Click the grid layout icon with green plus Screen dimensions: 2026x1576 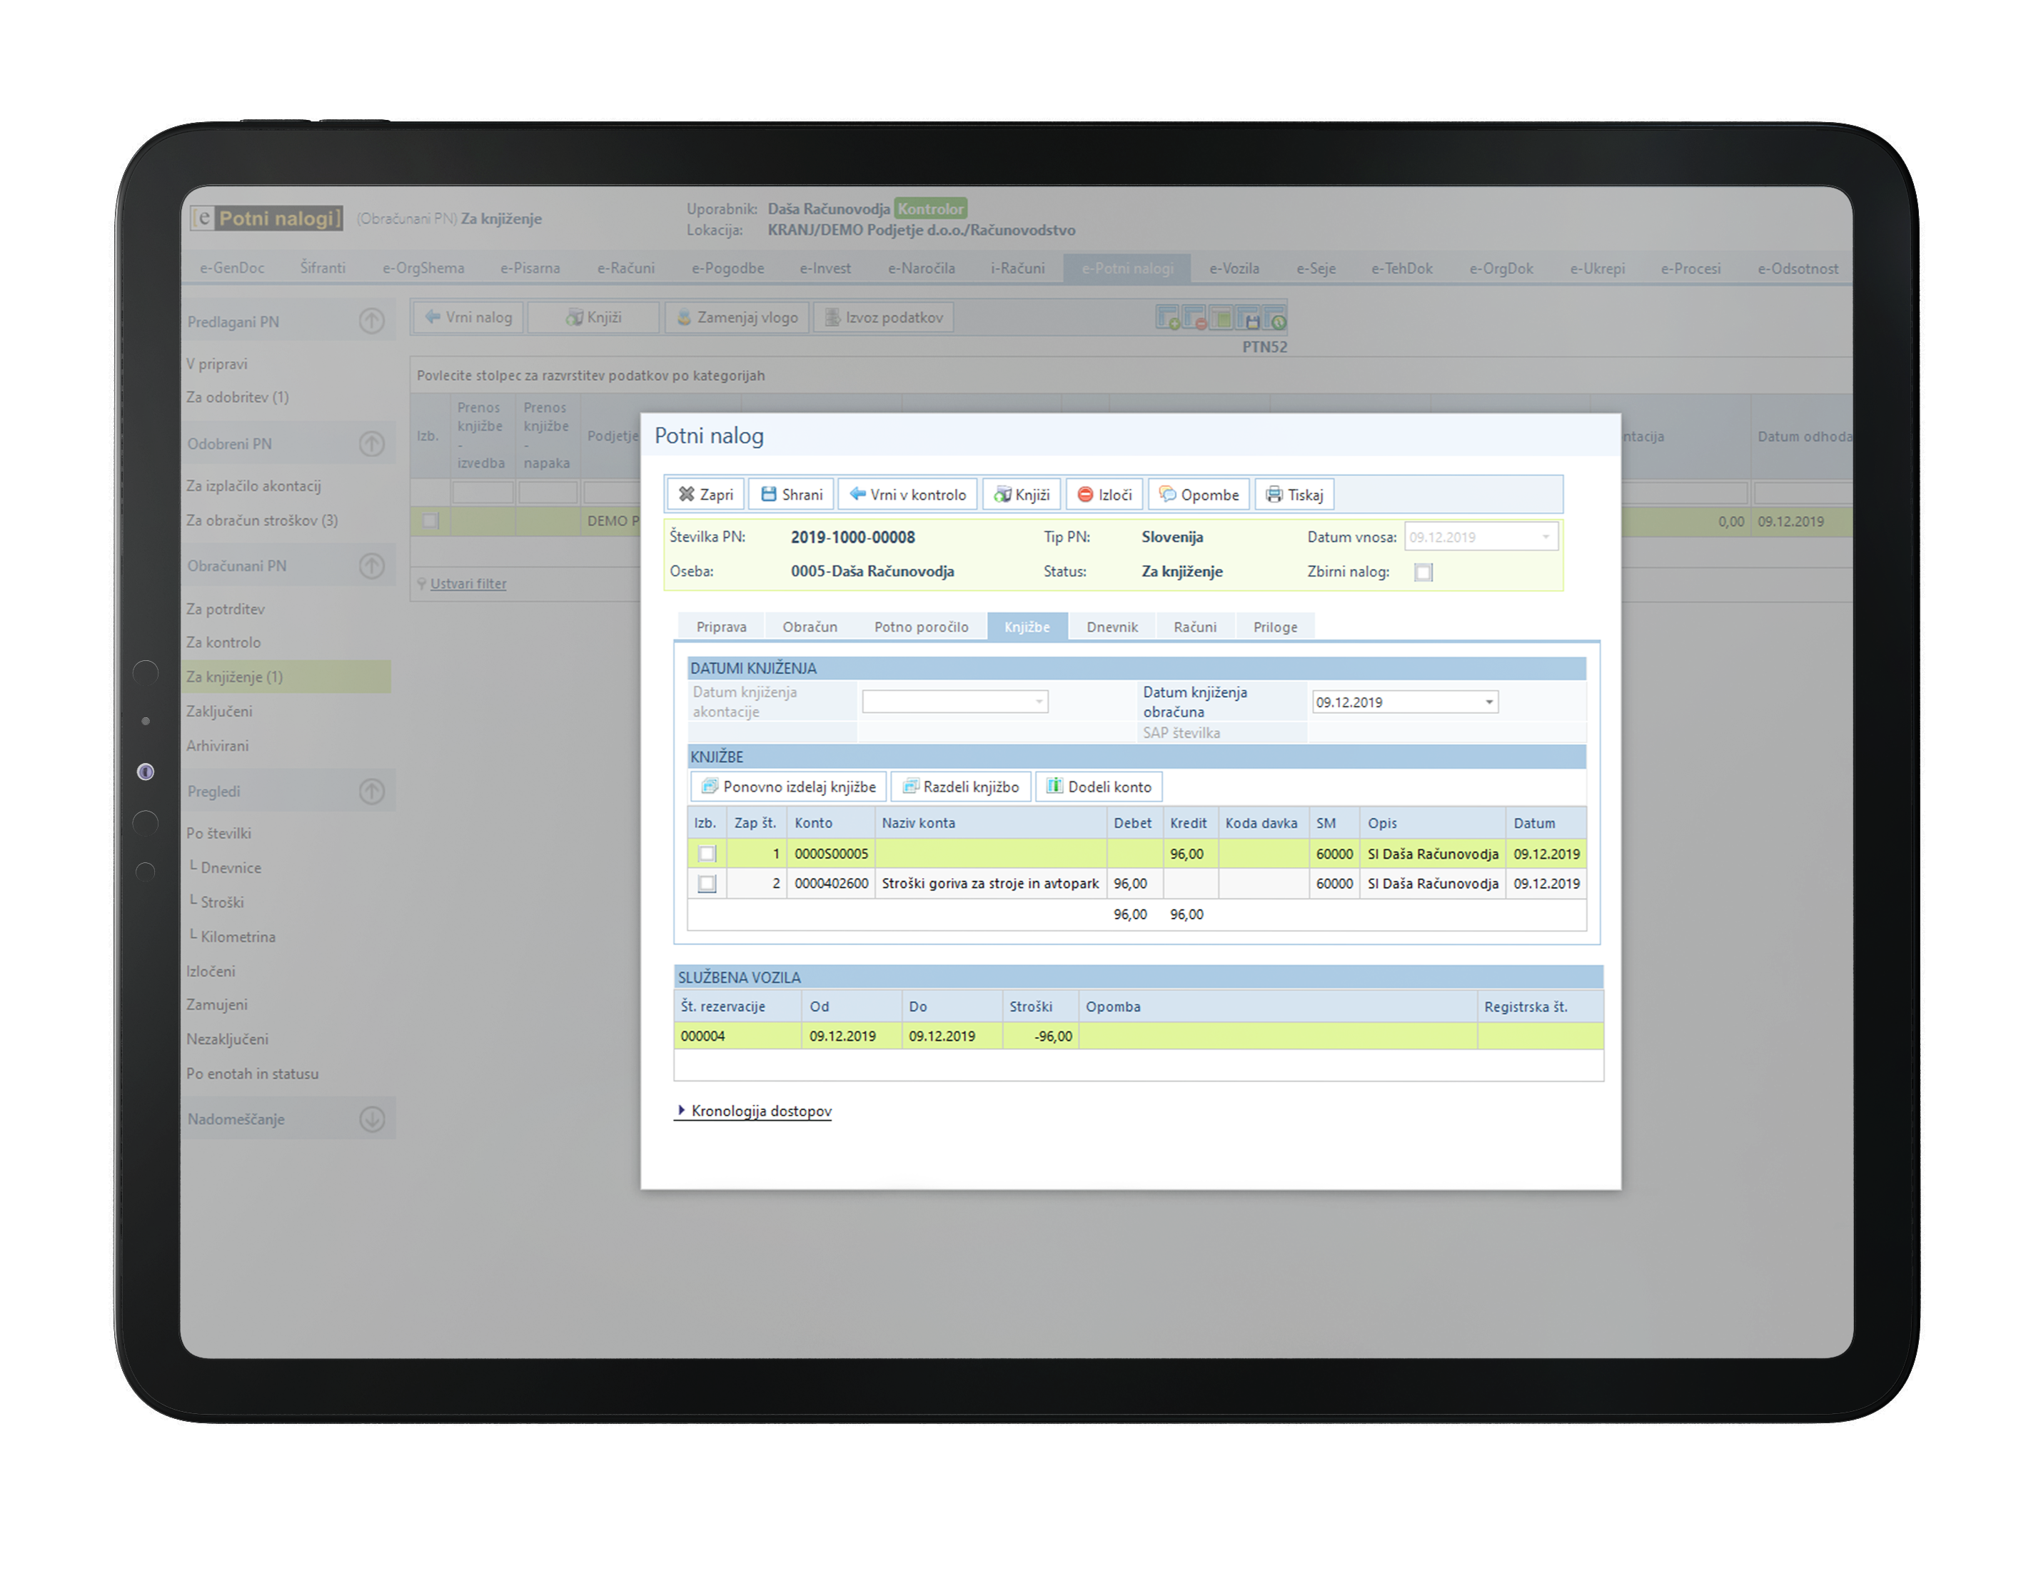pos(1168,318)
